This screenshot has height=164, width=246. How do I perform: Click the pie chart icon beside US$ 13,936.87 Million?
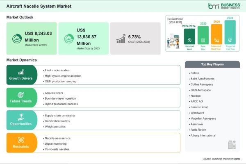[69, 39]
